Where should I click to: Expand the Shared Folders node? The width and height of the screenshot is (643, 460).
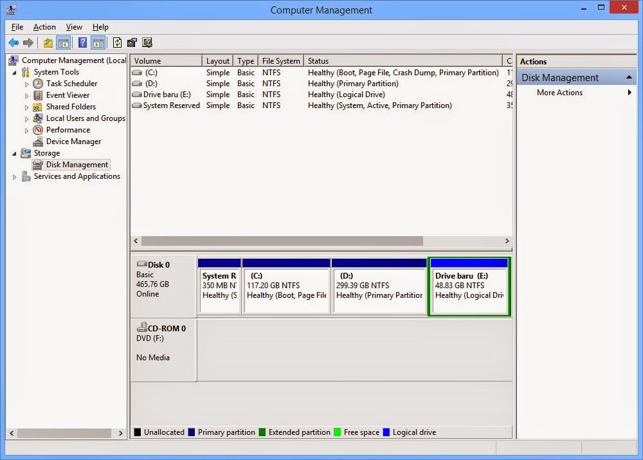[26, 107]
